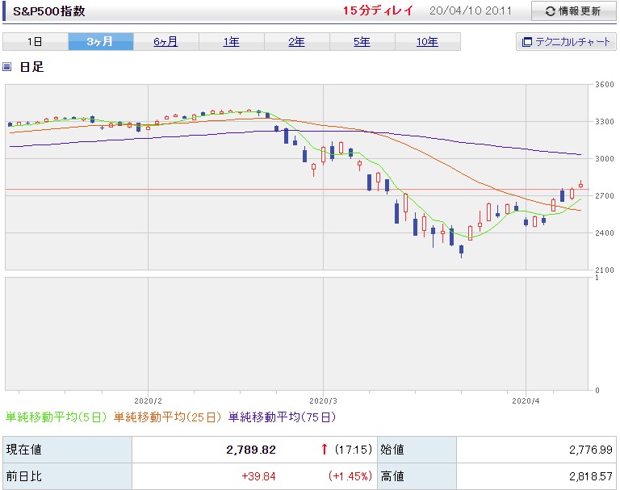
Task: Click the 現在値 row label
Action: tap(67, 450)
